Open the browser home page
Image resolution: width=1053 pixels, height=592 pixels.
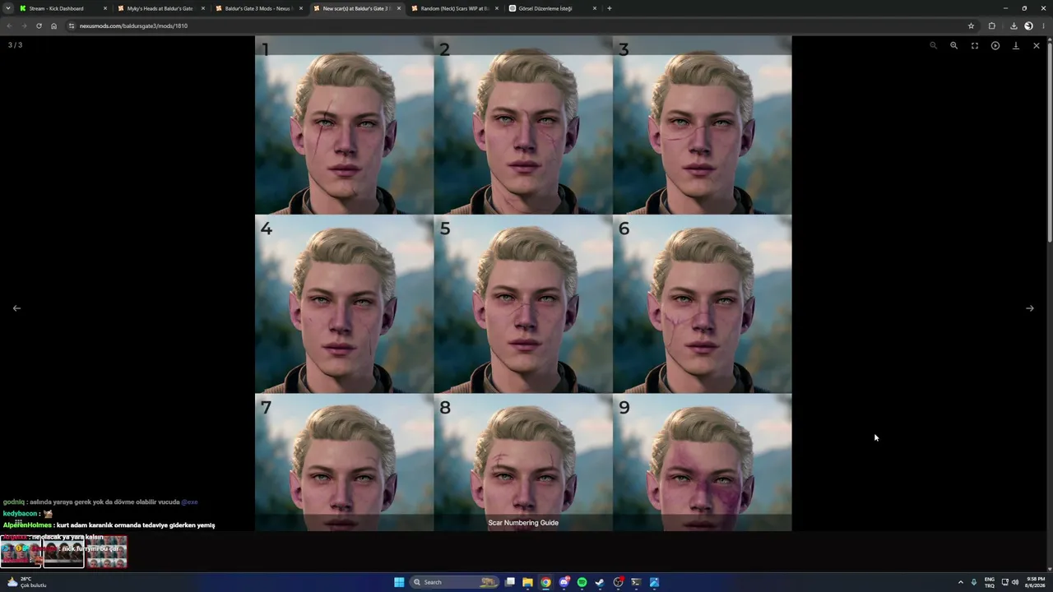pos(53,25)
